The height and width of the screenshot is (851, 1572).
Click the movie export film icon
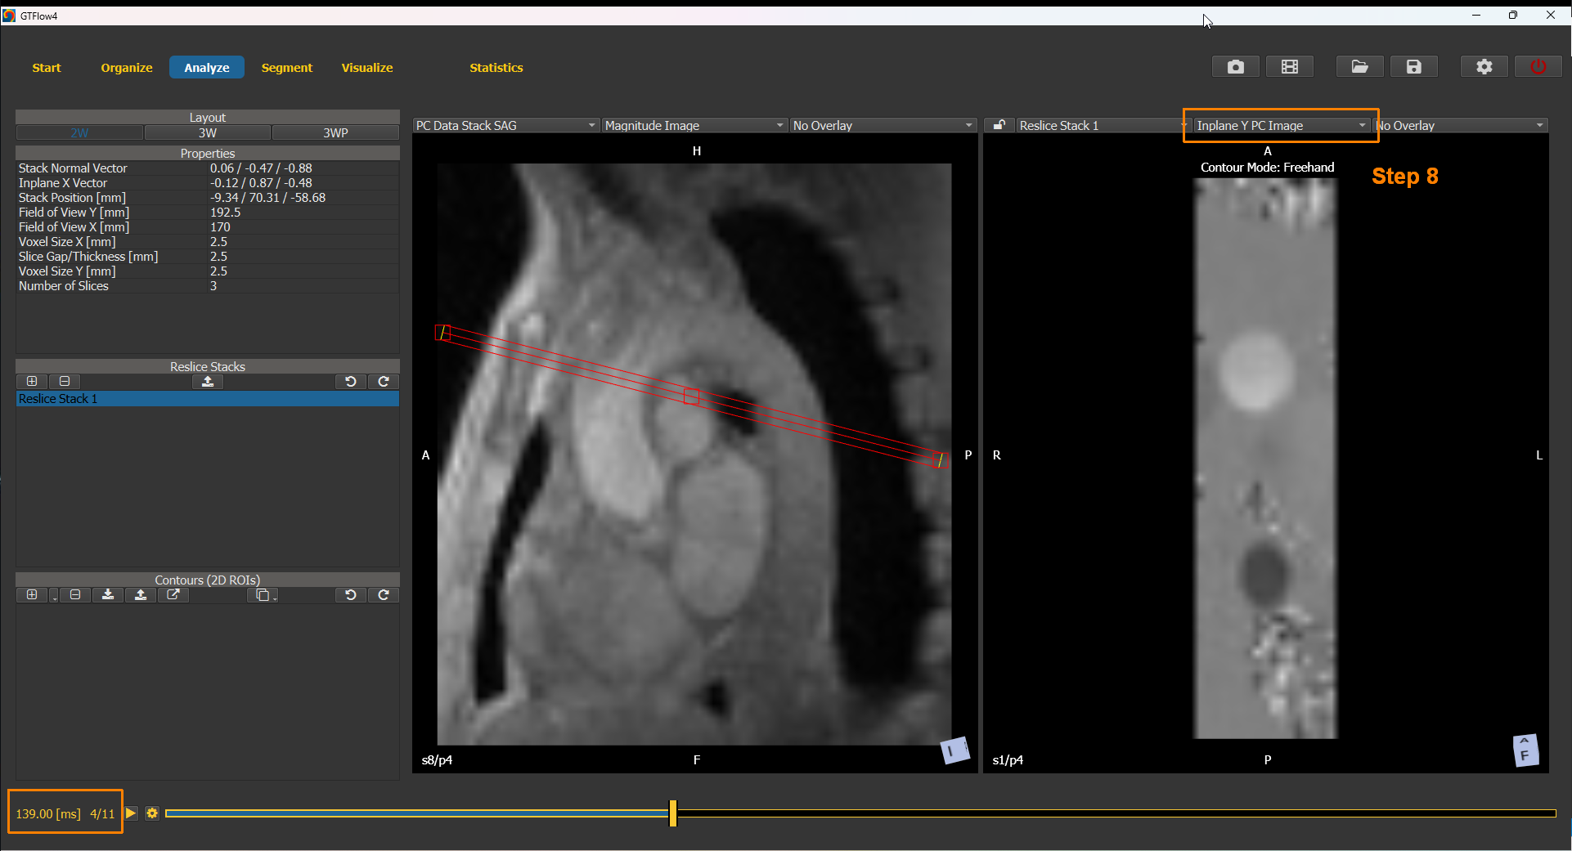pyautogui.click(x=1290, y=67)
